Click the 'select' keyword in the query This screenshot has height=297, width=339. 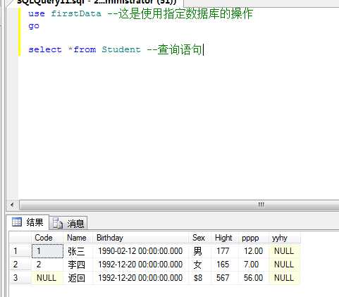coord(45,49)
